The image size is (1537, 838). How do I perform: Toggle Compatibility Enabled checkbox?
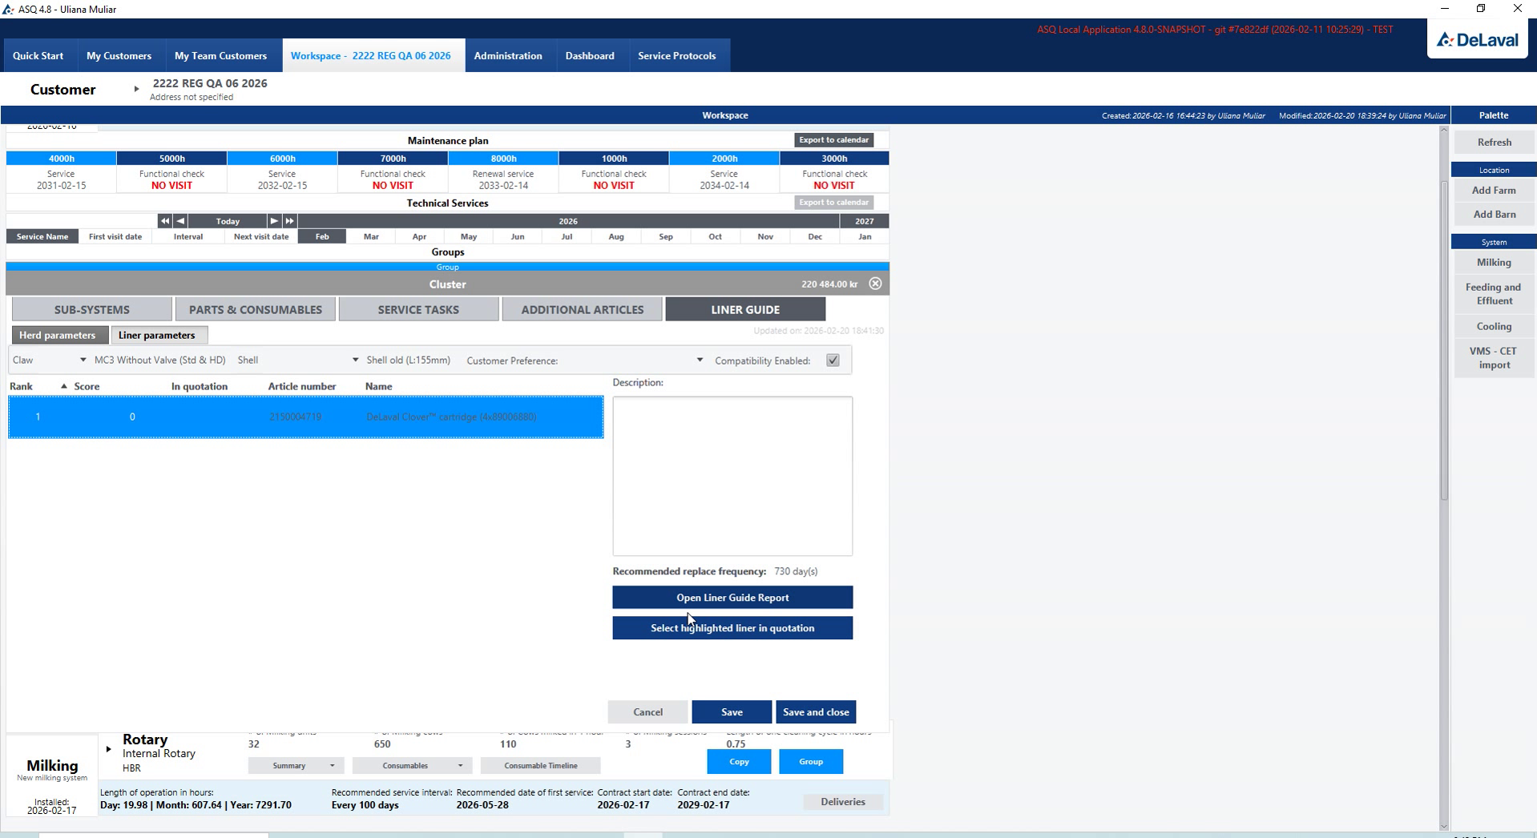point(833,361)
